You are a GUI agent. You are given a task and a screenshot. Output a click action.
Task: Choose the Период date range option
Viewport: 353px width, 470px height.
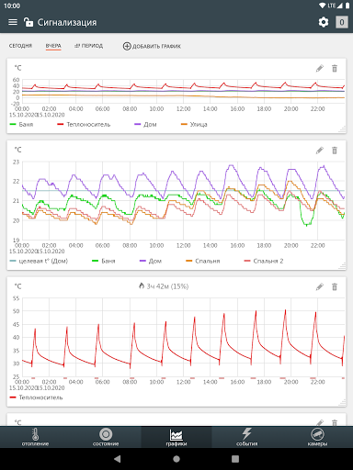click(x=88, y=46)
